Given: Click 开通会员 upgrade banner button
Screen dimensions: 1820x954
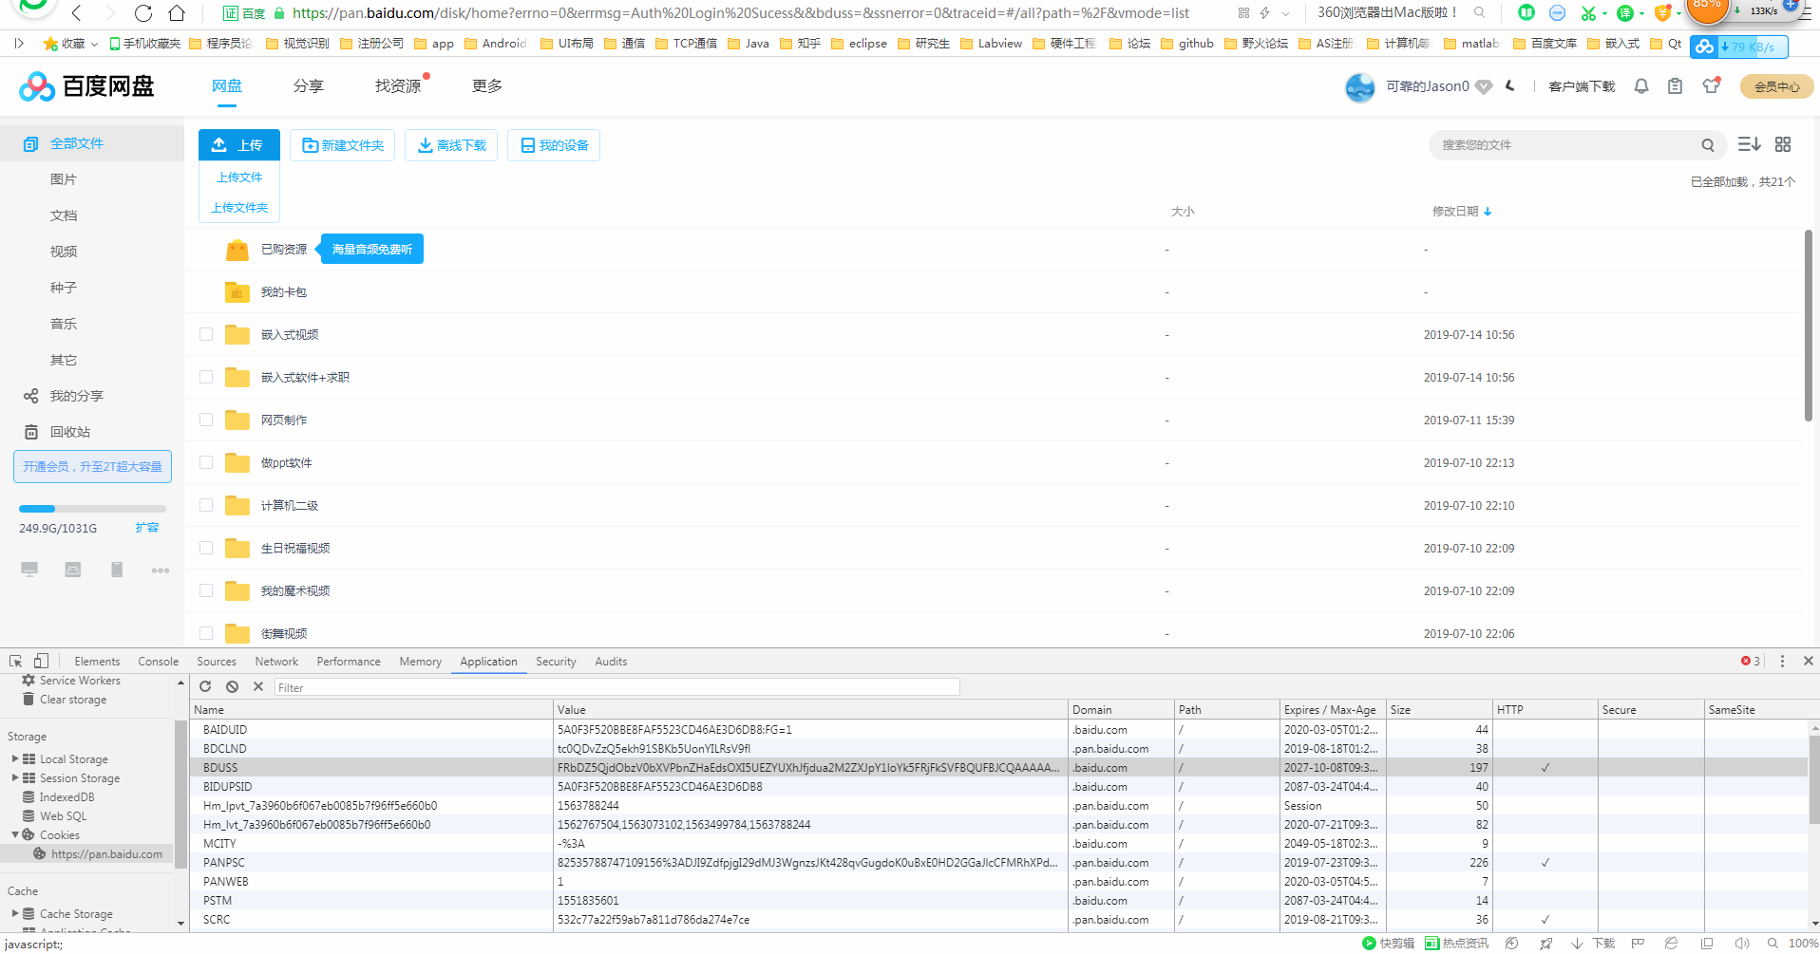Looking at the screenshot, I should tap(92, 466).
